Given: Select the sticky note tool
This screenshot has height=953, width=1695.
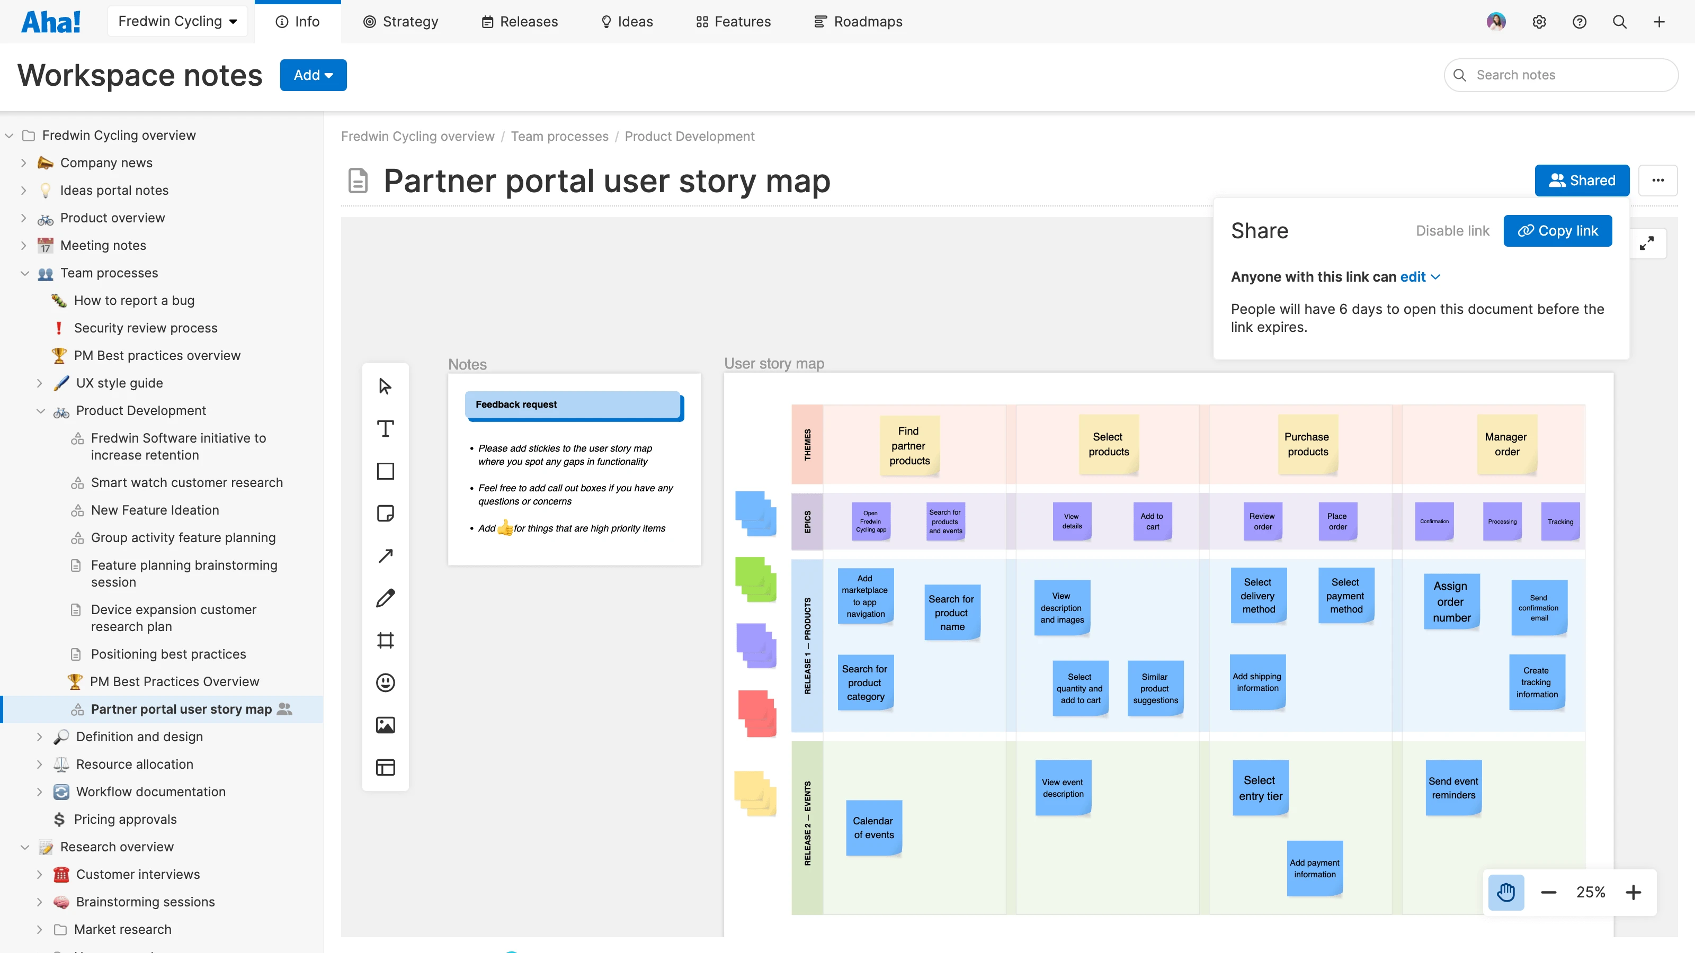Looking at the screenshot, I should click(386, 514).
